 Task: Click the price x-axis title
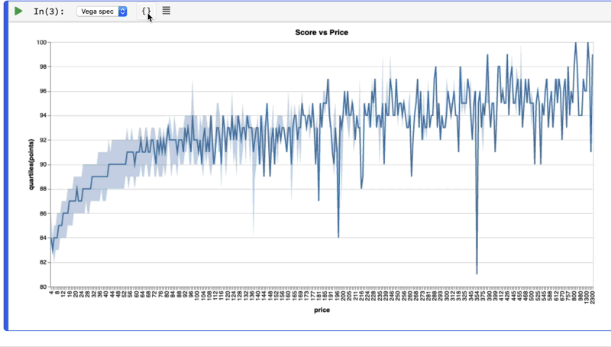coord(322,310)
